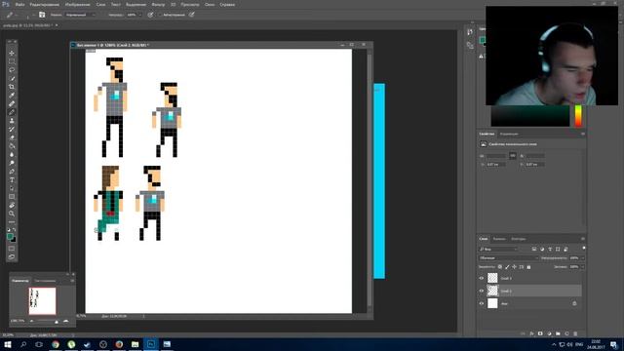Toggle lock image pixels brush icon

point(507,266)
